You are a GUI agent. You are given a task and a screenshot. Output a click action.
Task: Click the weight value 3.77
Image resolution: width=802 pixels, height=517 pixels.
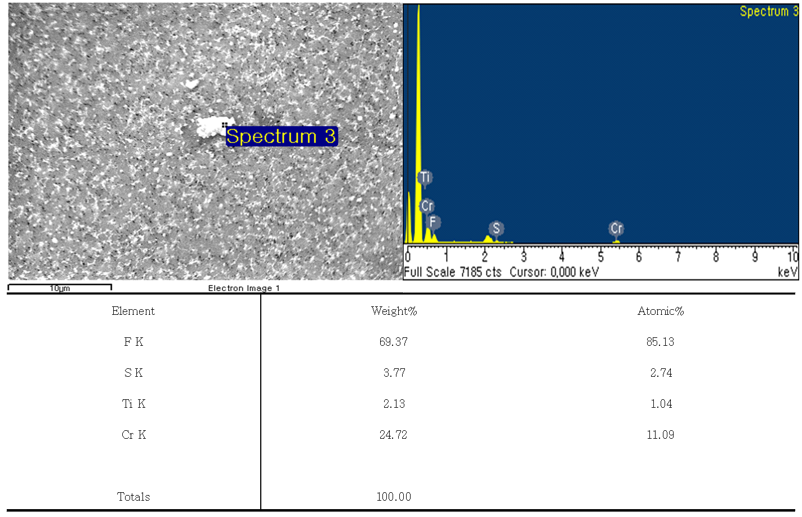[394, 373]
